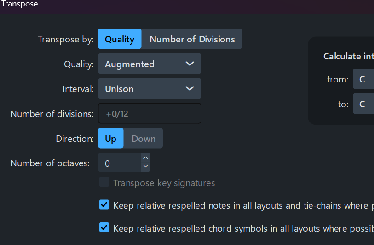The width and height of the screenshot is (374, 245).
Task: Click chevron arrow beside Augmented
Action: coord(190,64)
